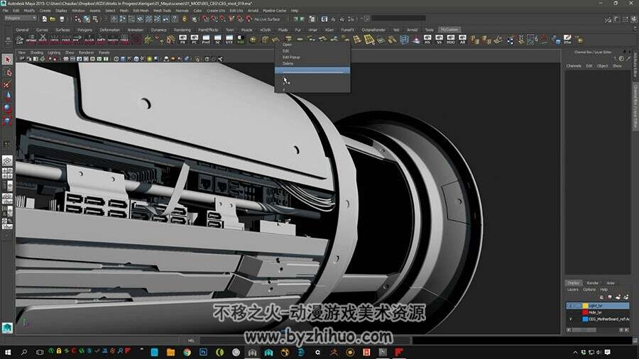Open the viewport Lighting menu
The width and height of the screenshot is (639, 359).
click(x=54, y=53)
